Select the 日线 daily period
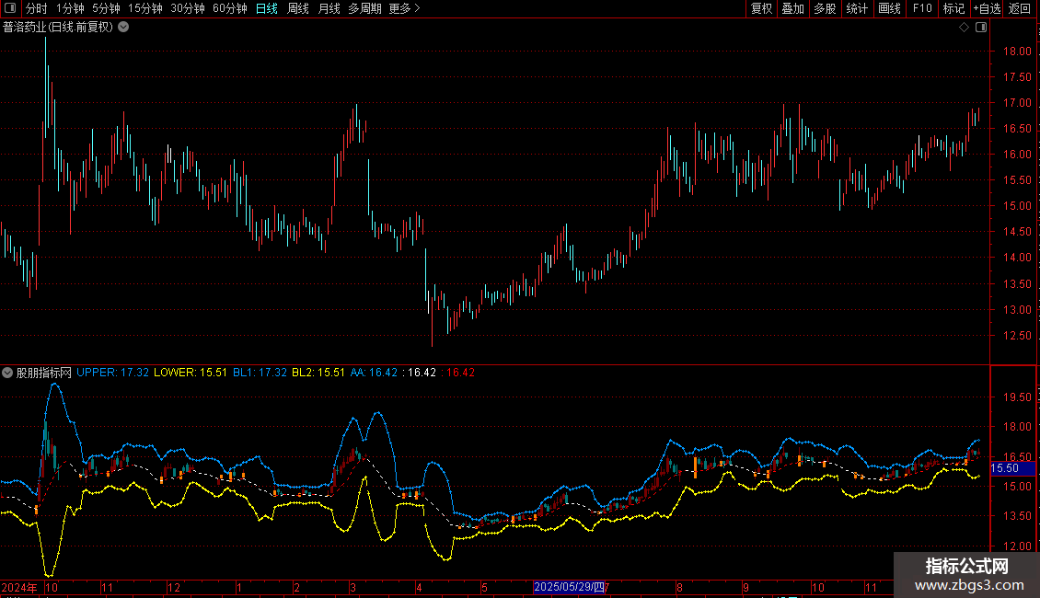Viewport: 1040px width, 598px height. [x=267, y=8]
